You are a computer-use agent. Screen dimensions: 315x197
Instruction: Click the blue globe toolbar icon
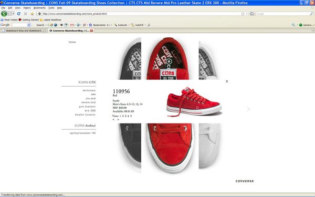[x=56, y=25]
